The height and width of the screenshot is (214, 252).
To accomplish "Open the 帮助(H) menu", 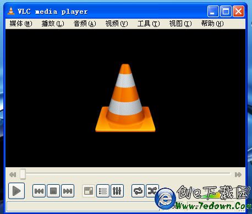I will pos(212,24).
